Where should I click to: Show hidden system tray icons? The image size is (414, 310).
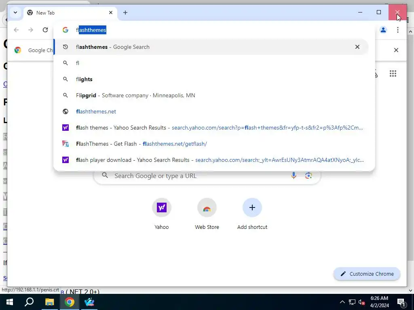point(342,302)
